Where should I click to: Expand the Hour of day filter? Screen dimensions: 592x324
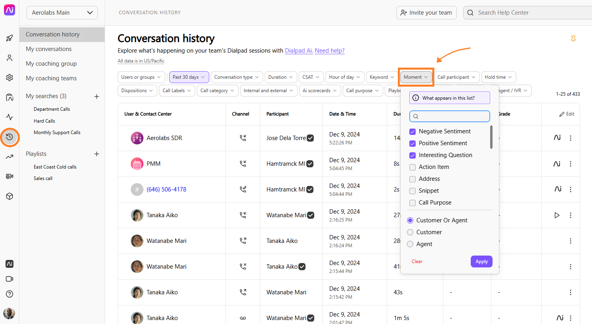click(x=345, y=77)
